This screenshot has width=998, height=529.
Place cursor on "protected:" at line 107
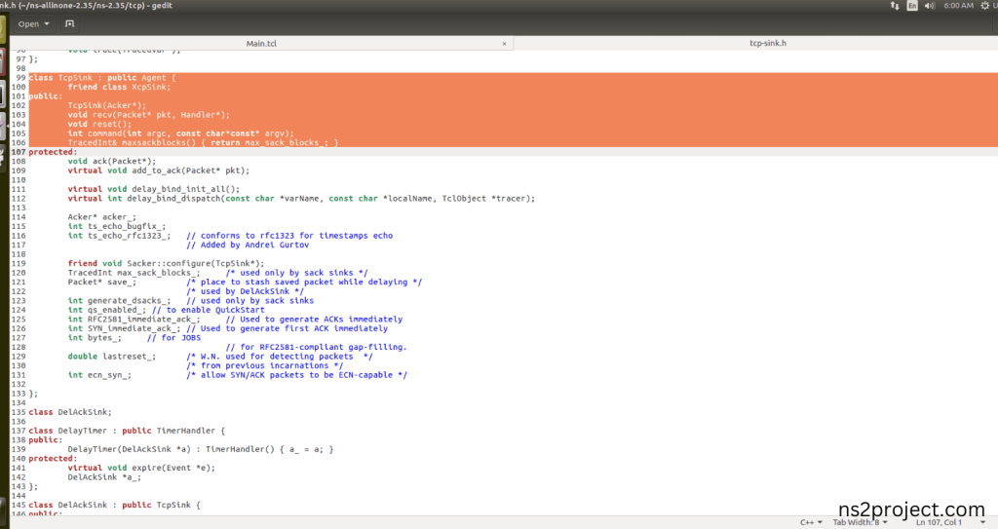click(x=53, y=152)
